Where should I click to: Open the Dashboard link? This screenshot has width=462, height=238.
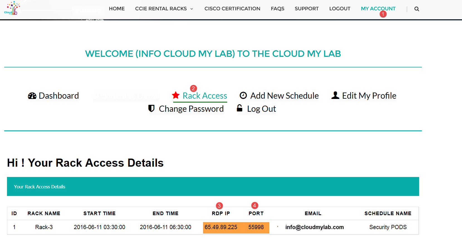59,96
